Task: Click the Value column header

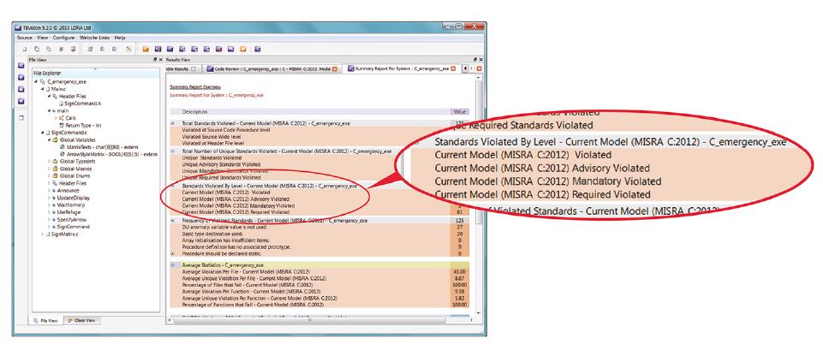Action: coord(459,112)
